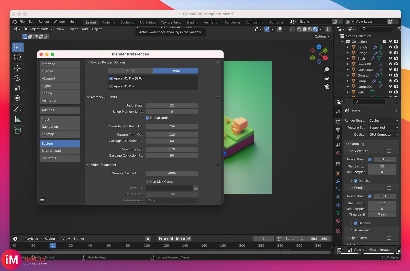410x271 pixels.
Task: Toggle the Viewport Noise Threshold checkbox
Action: click(x=370, y=159)
